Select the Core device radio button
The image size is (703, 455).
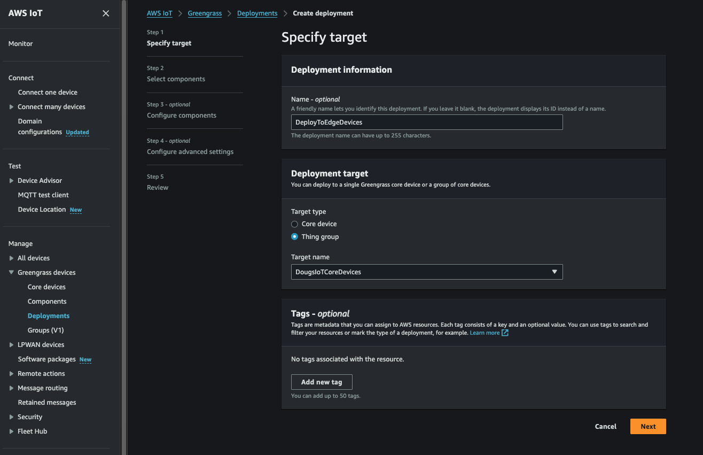click(x=294, y=224)
